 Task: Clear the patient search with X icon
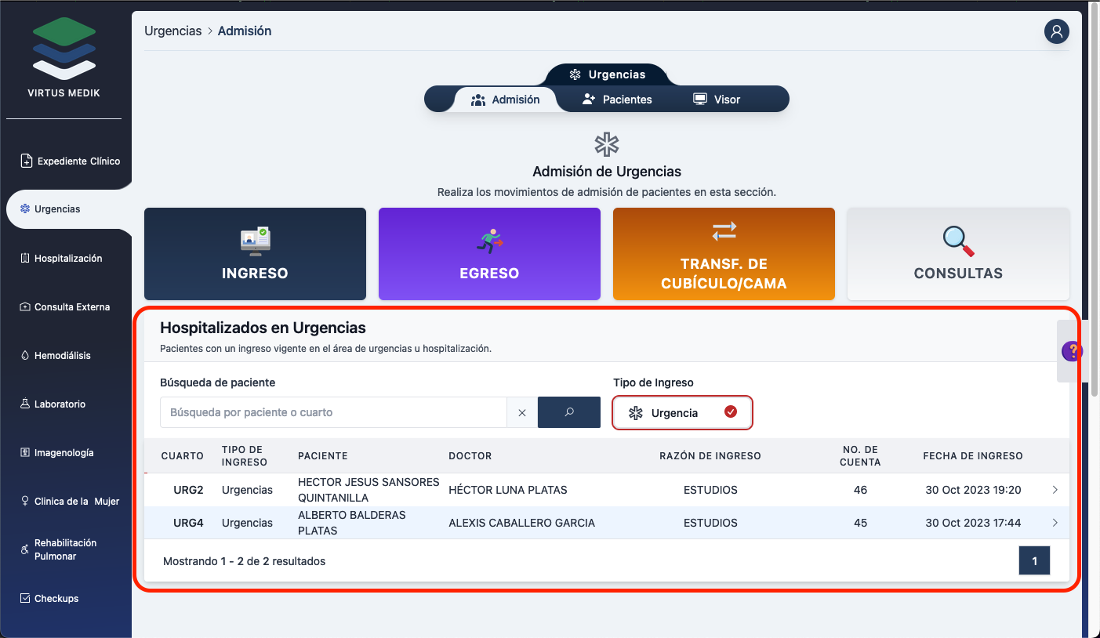click(x=522, y=412)
